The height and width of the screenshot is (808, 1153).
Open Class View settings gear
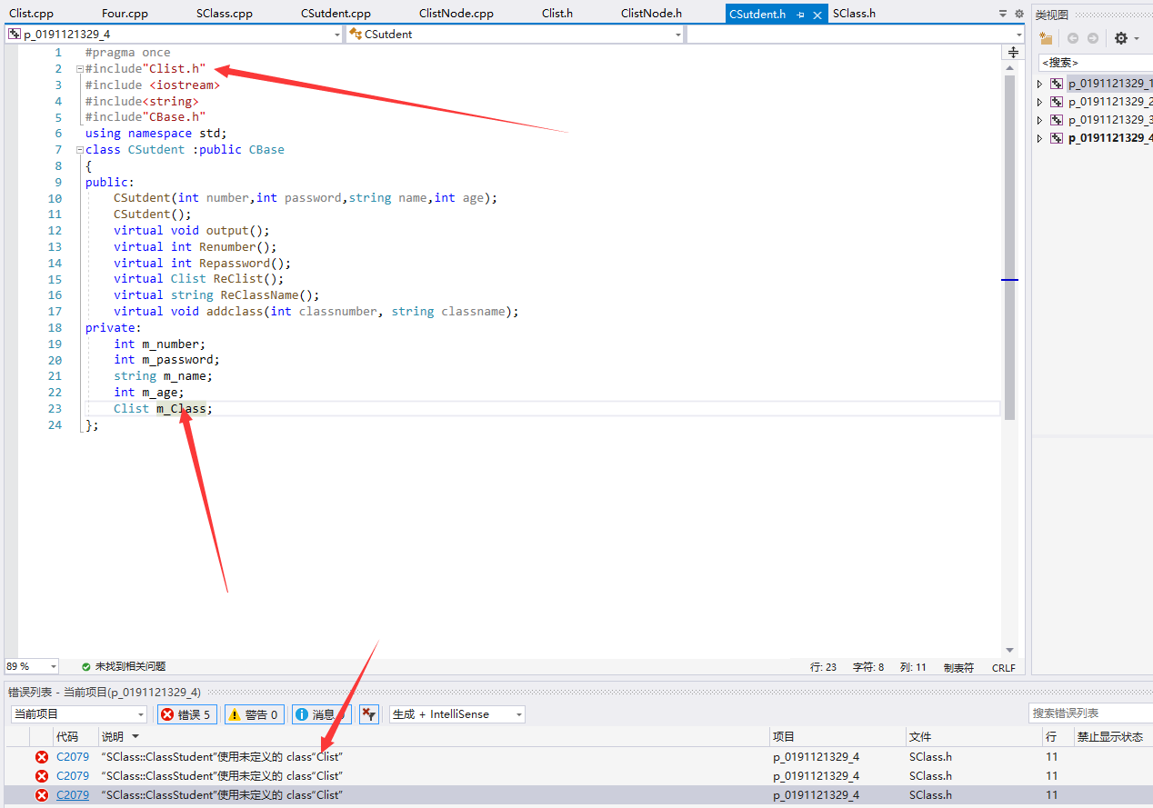pyautogui.click(x=1121, y=38)
